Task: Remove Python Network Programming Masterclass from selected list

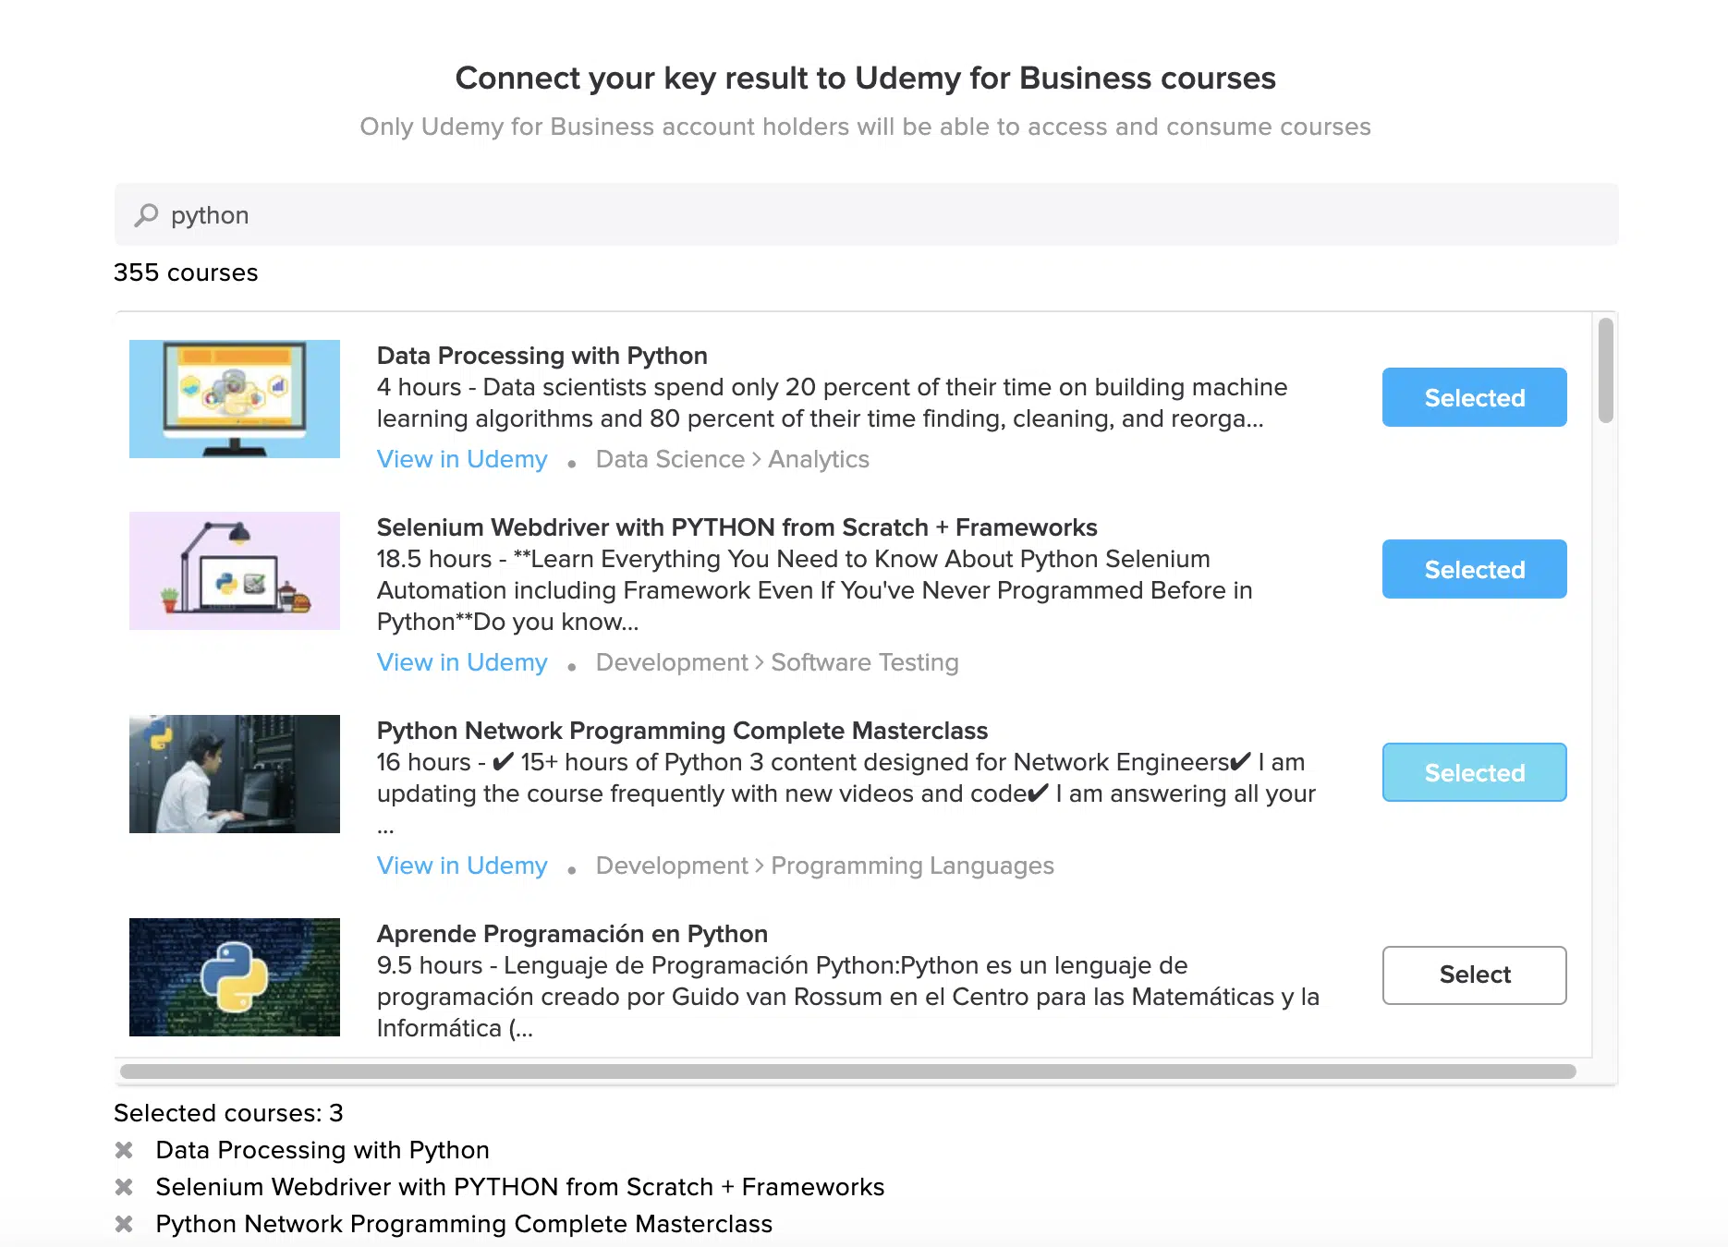Action: tap(124, 1224)
